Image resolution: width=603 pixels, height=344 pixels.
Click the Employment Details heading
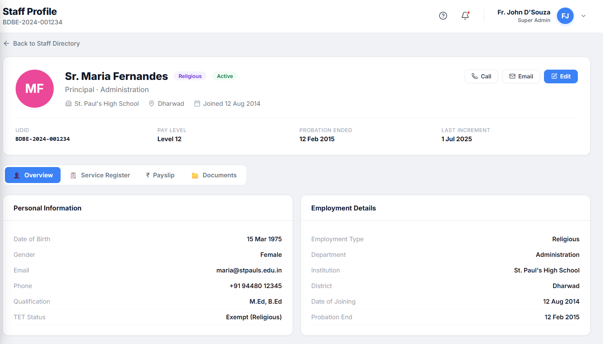[344, 208]
